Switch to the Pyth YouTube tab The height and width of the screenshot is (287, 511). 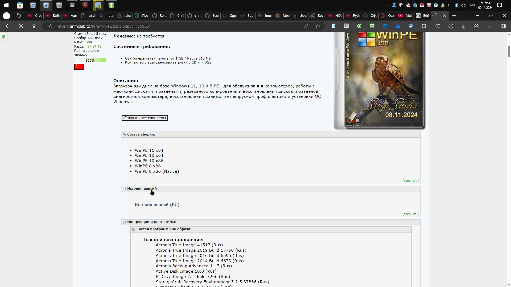pos(353,16)
